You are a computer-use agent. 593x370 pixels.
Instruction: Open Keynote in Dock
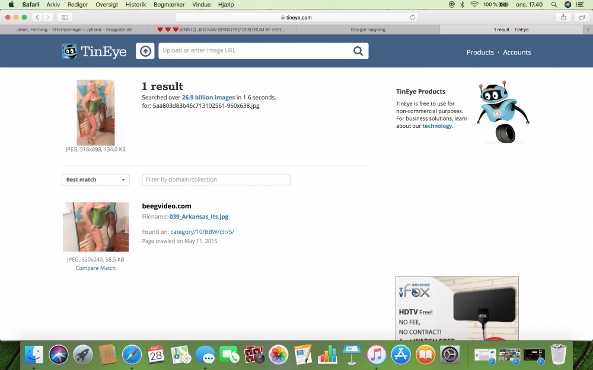[x=352, y=355]
